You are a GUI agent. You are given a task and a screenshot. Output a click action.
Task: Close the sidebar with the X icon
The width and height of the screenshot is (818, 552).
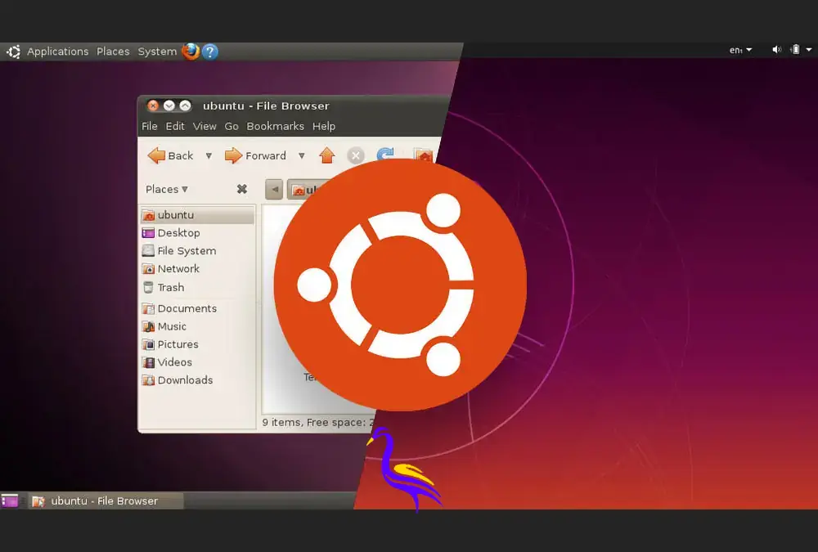point(241,189)
